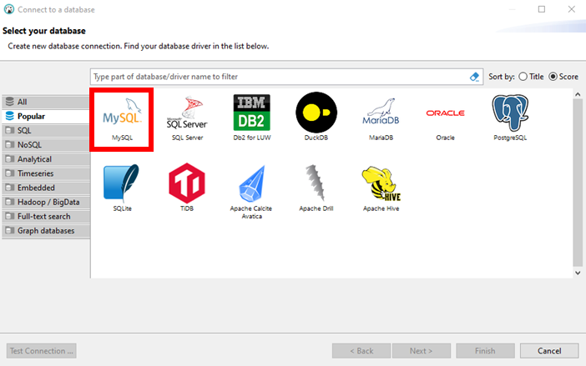
Task: Cancel the connection dialog
Action: [549, 351]
